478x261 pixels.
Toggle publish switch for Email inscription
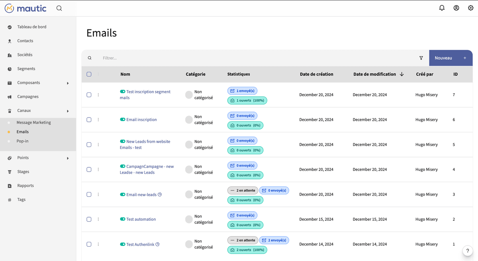123,120
